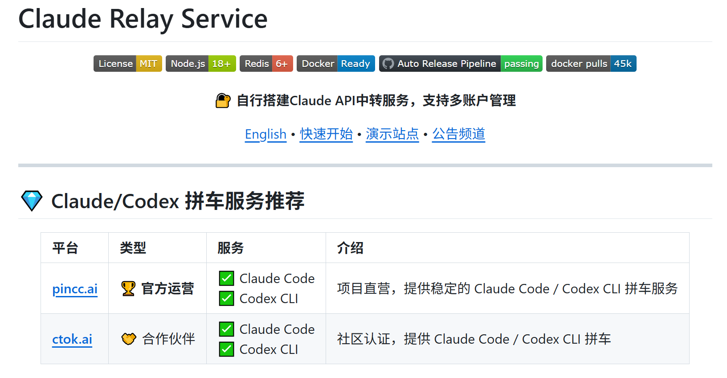Open the English link
This screenshot has height=378, width=727.
[265, 134]
